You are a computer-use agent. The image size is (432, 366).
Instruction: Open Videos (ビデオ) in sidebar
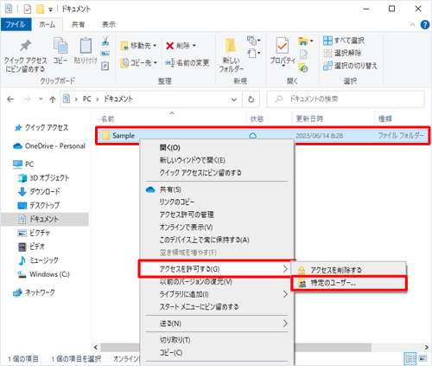32,247
